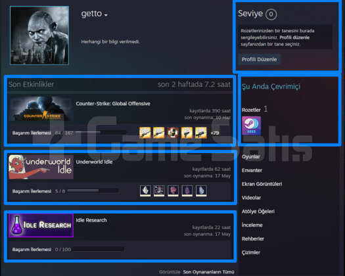The image size is (345, 276).
Task: Open the Videolar section
Action: click(251, 198)
